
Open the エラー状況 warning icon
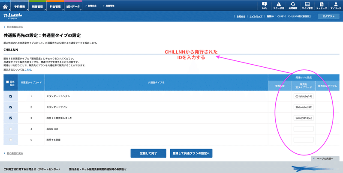coord(278,5)
